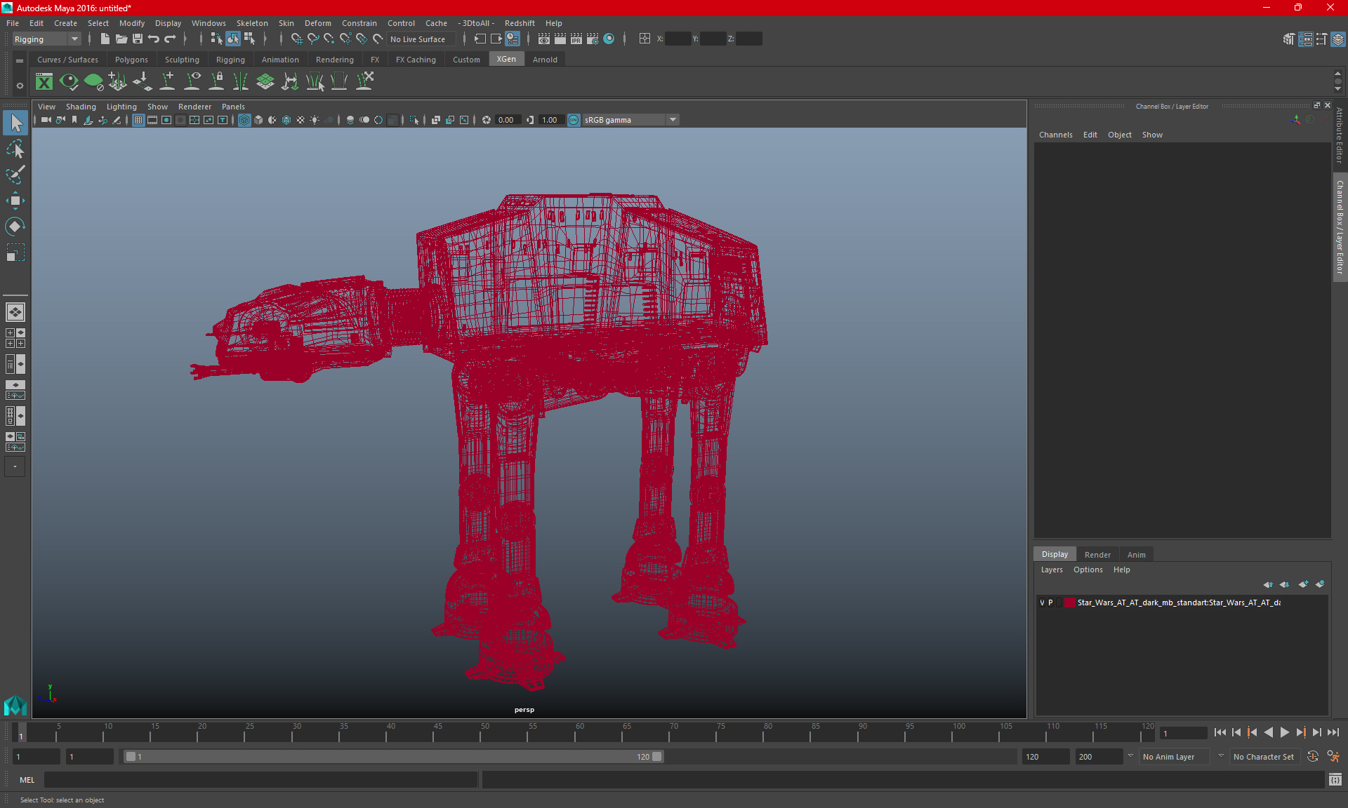This screenshot has width=1348, height=808.
Task: Go to start of playback range
Action: [1220, 732]
